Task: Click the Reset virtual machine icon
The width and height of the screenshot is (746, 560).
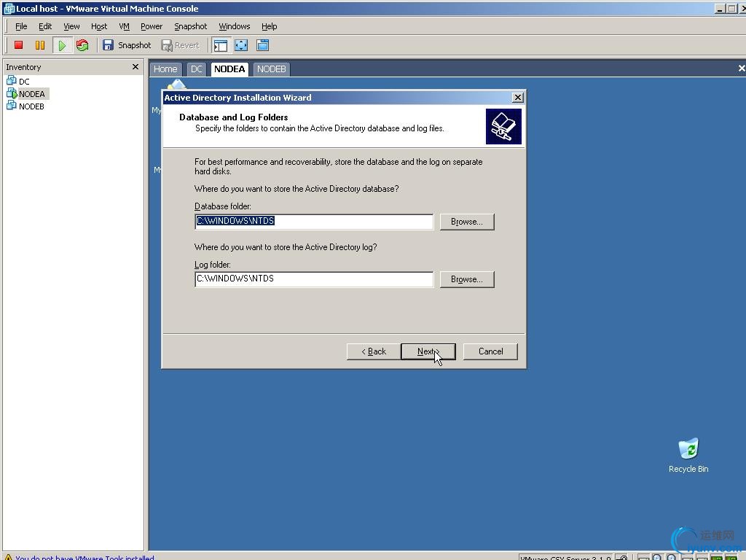Action: 82,45
